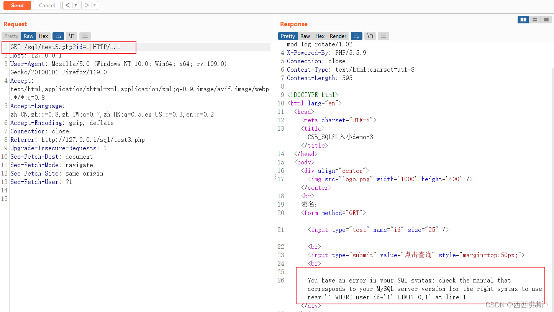Click the Connection: close request header

39,131
